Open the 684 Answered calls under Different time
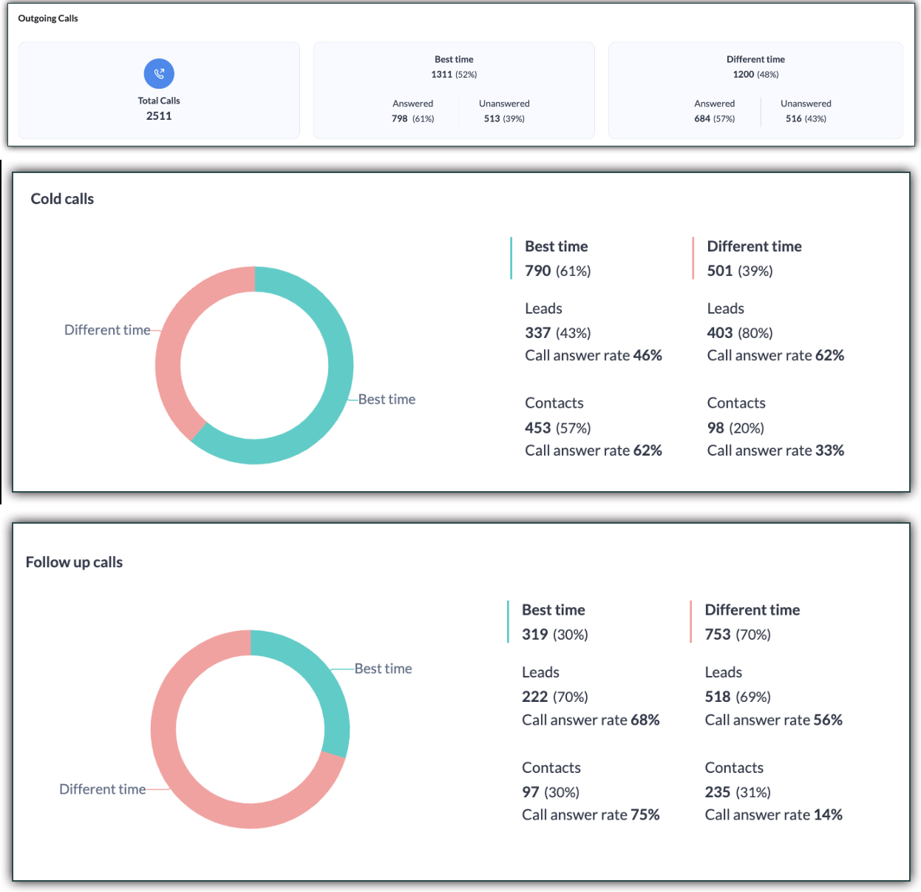The width and height of the screenshot is (921, 892). [702, 119]
